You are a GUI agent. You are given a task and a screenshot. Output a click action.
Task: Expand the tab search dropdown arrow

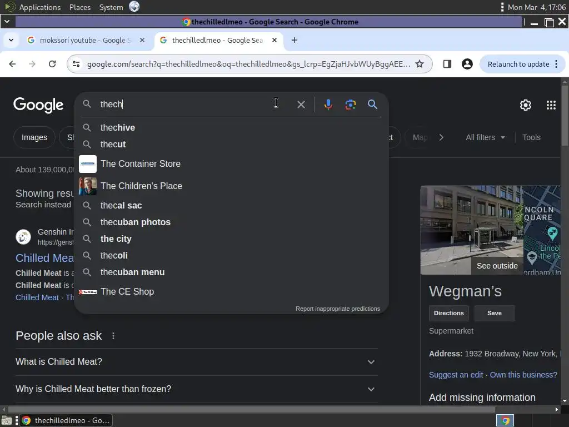tap(11, 40)
